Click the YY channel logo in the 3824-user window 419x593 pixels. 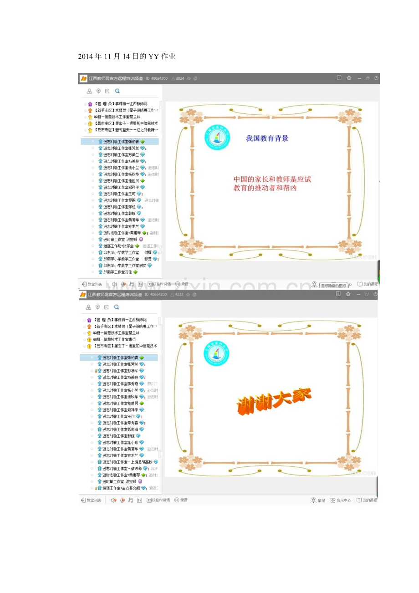83,78
